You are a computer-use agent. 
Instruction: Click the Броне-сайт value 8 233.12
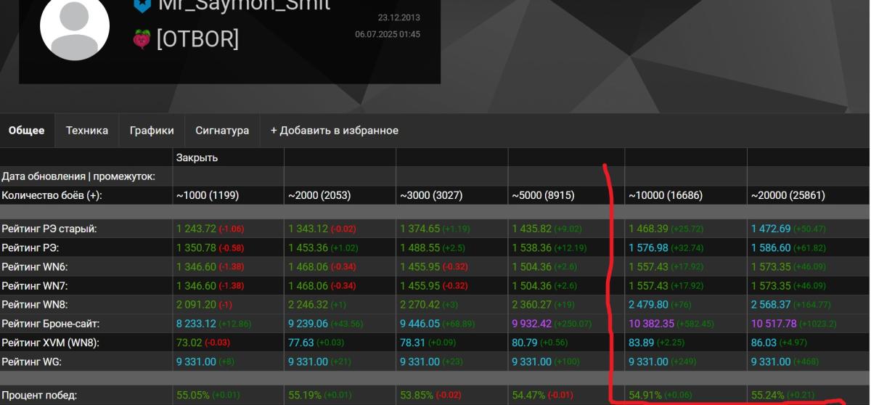(197, 323)
